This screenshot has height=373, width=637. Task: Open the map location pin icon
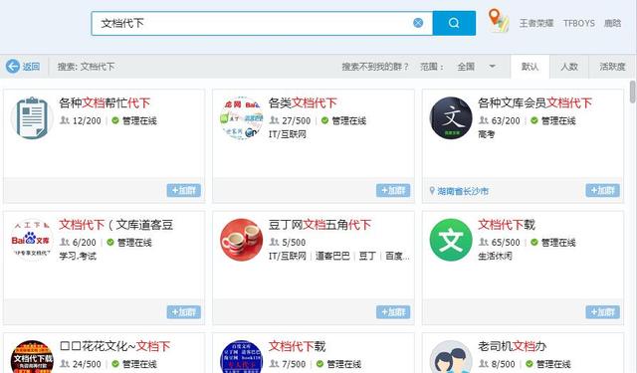[499, 20]
